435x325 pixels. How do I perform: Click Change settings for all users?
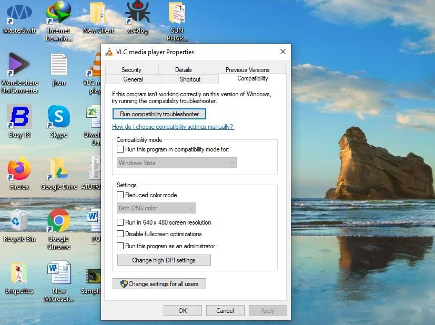pyautogui.click(x=159, y=283)
